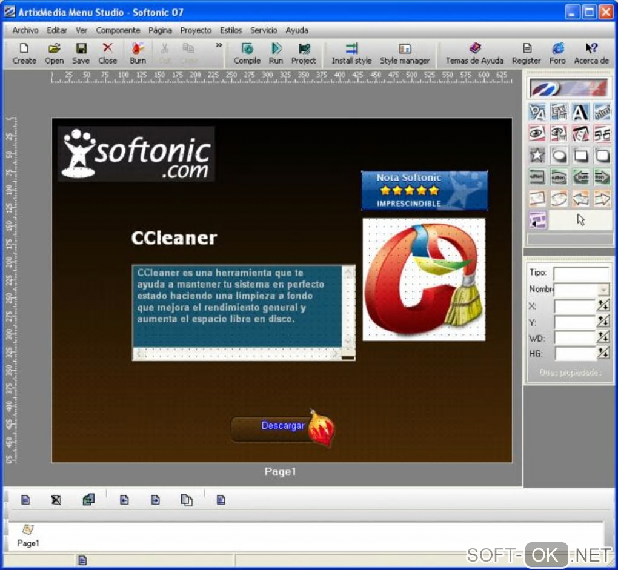
Task: Select the eye-with-text image component
Action: (559, 133)
